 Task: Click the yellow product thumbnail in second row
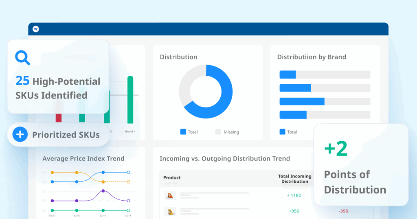pyautogui.click(x=170, y=211)
